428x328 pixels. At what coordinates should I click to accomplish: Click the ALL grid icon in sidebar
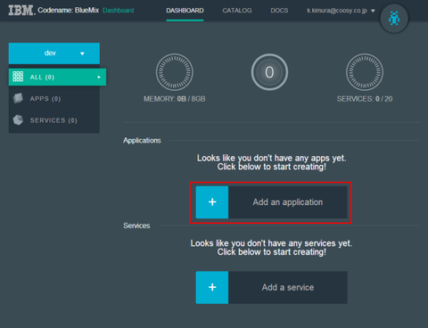pos(18,77)
